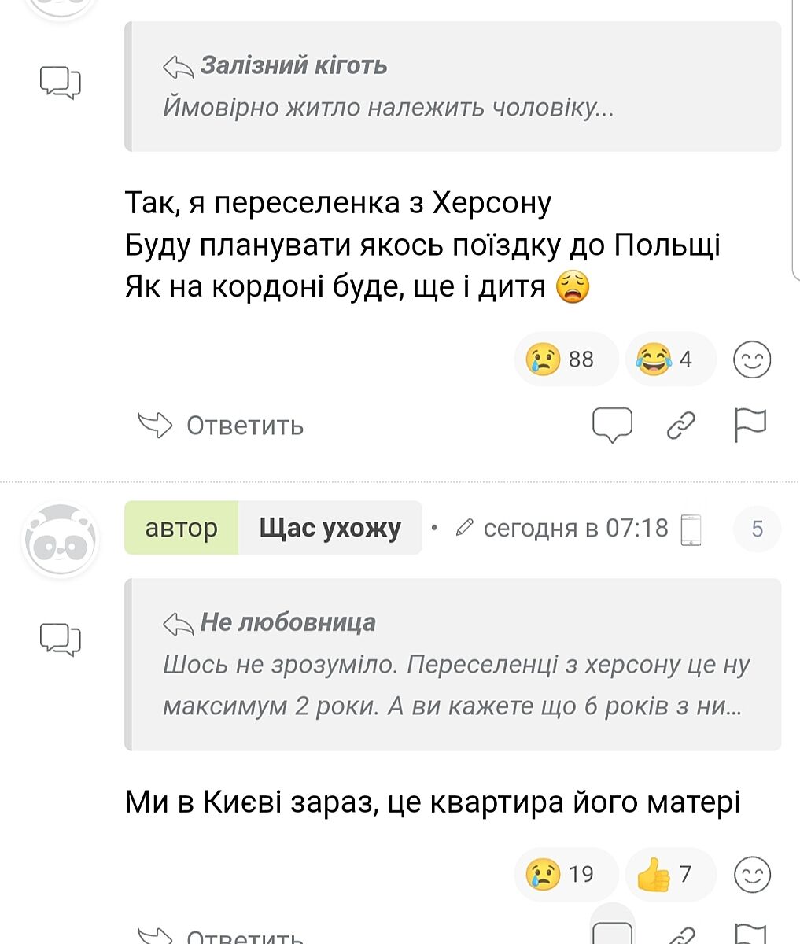Click reply arrow icon in Не любовница quote
This screenshot has height=944, width=800.
(178, 624)
